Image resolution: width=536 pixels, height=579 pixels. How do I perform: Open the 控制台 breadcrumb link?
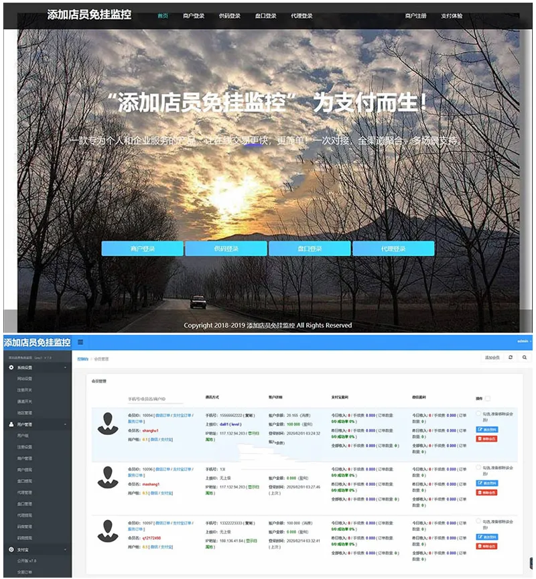click(x=82, y=359)
